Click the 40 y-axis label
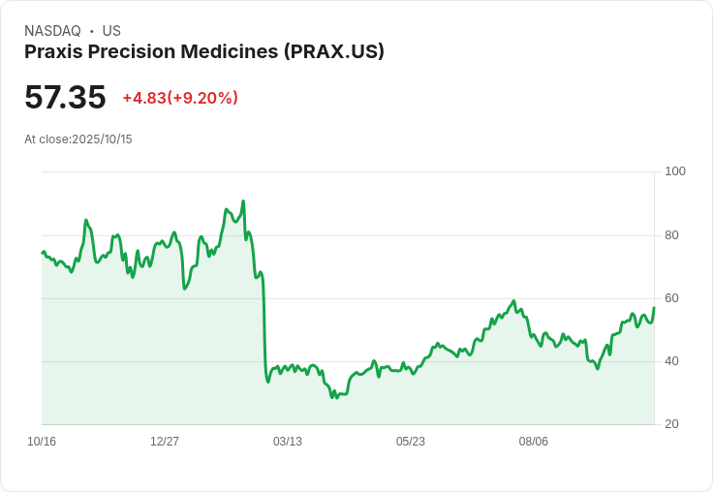Image resolution: width=713 pixels, height=492 pixels. 672,361
